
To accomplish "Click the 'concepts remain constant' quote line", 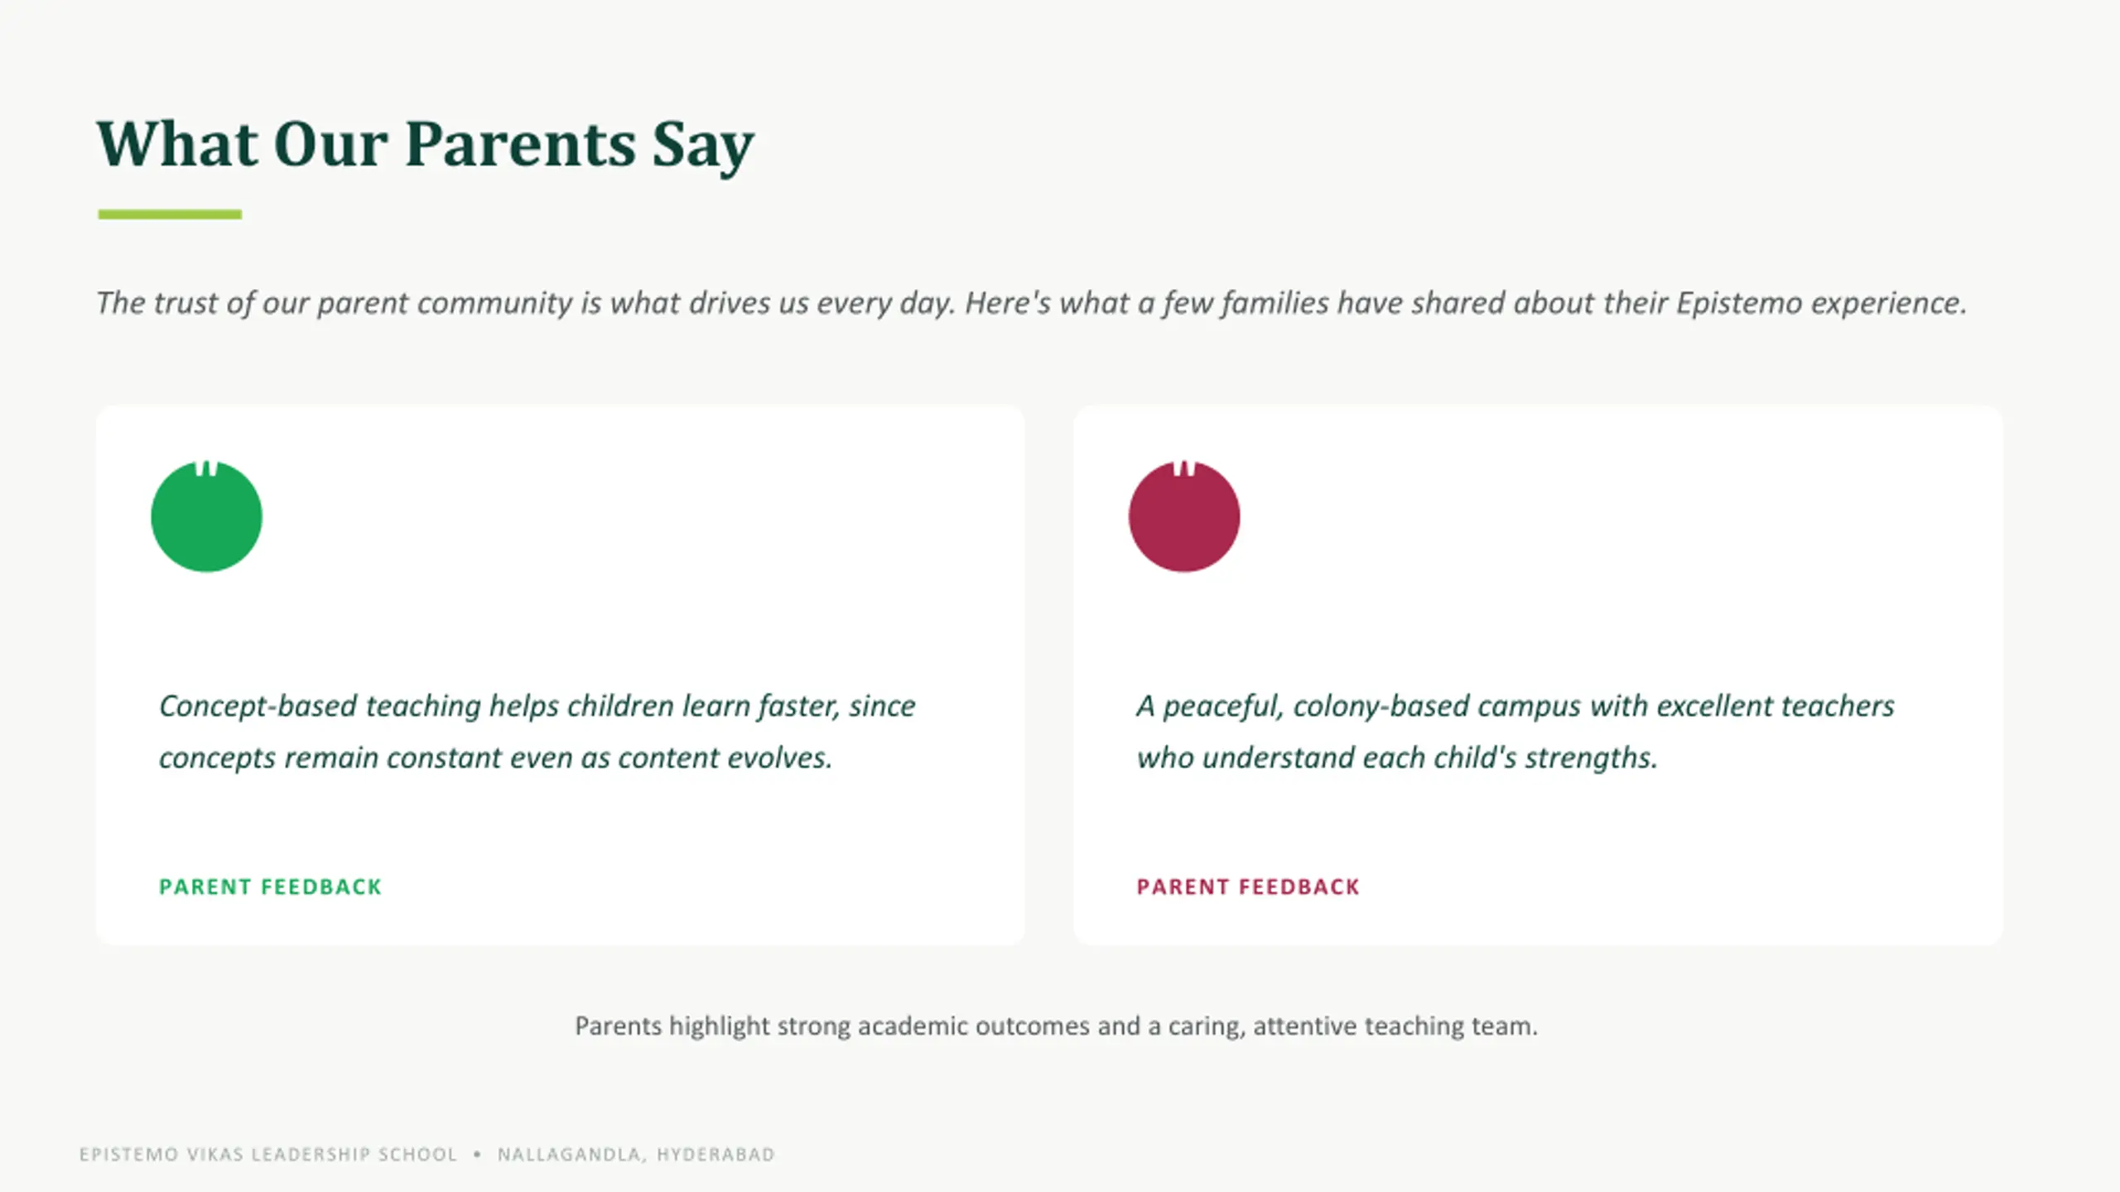I will pos(495,757).
